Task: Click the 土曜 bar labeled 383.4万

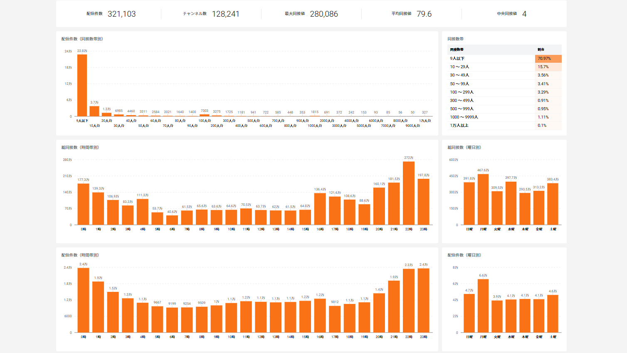Action: pyautogui.click(x=553, y=204)
